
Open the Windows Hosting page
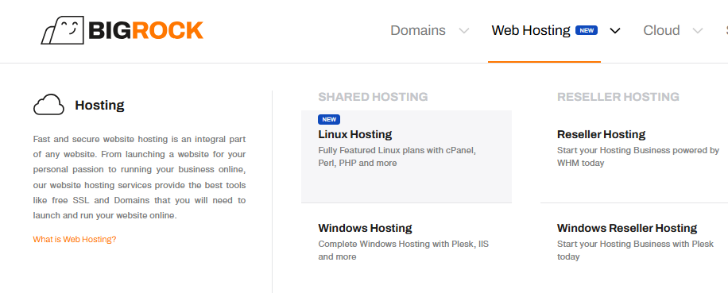click(365, 228)
